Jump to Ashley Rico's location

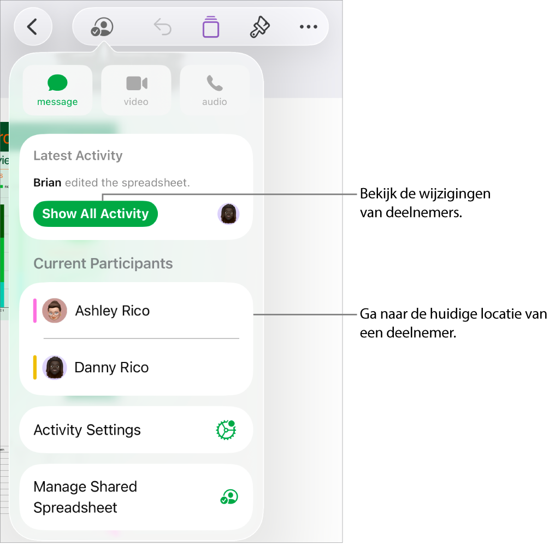[136, 311]
